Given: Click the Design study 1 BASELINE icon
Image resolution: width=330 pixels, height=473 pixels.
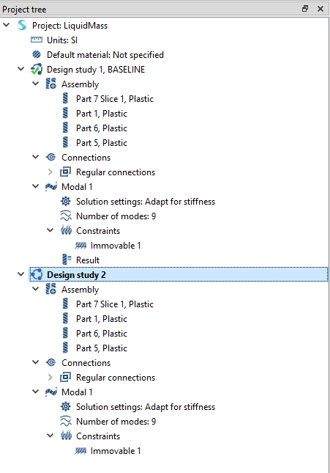Looking at the screenshot, I should (37, 70).
